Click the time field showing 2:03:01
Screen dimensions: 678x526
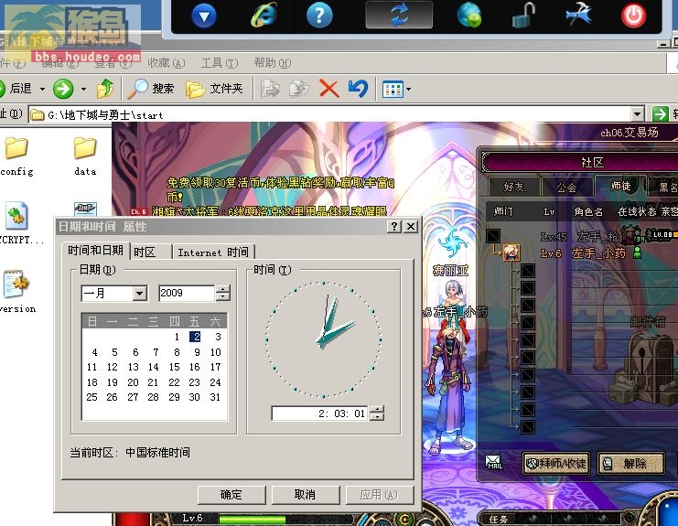click(320, 413)
